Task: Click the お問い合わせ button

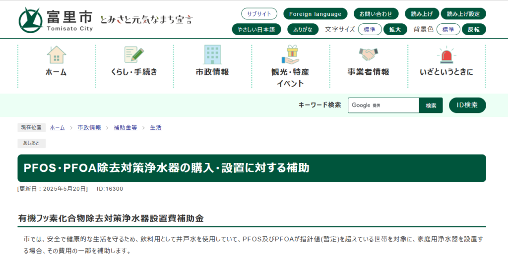Action: pos(376,14)
